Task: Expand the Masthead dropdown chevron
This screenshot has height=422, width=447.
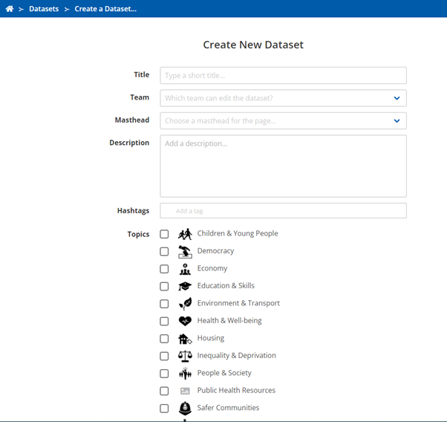Action: (397, 120)
